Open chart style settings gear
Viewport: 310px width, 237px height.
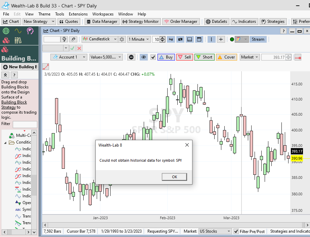click(x=122, y=39)
